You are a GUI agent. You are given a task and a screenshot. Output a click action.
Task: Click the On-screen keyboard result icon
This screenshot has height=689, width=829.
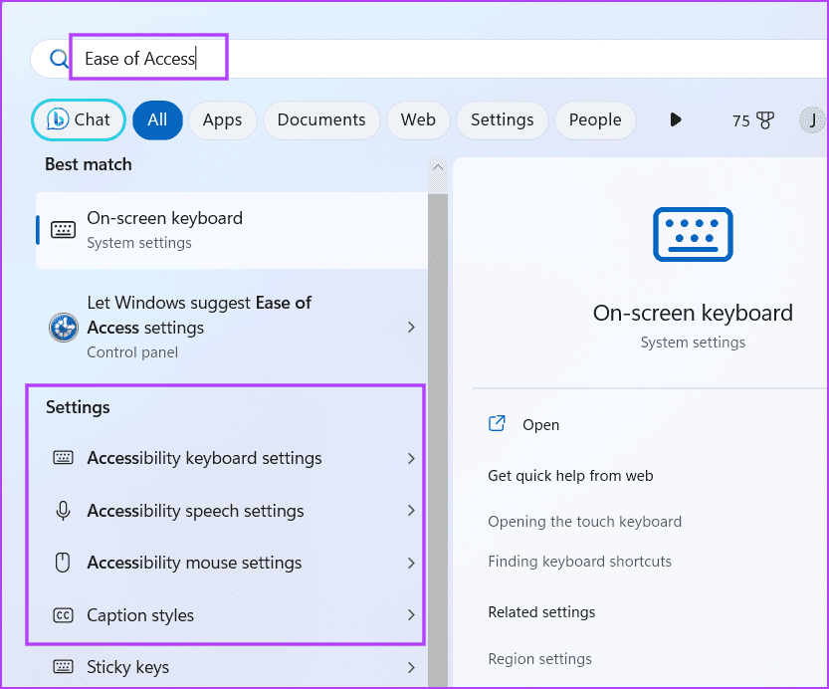[63, 230]
